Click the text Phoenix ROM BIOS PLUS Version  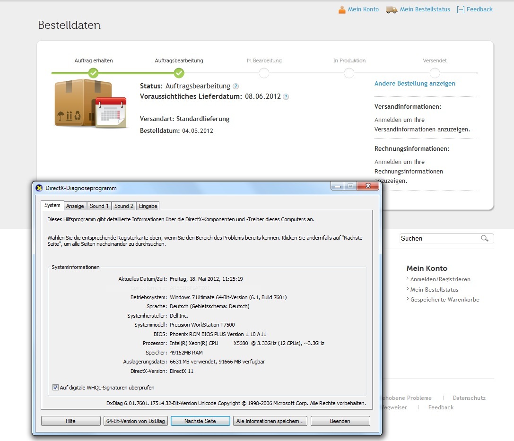click(207, 334)
